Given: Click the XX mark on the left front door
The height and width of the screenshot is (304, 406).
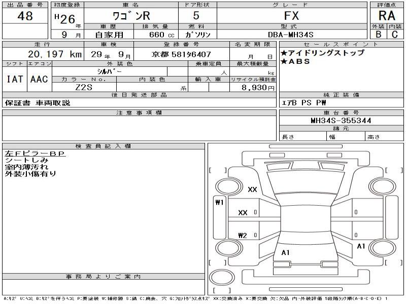Looking at the screenshot, I should (x=243, y=213).
